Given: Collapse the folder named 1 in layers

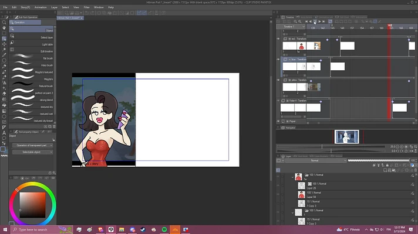Looking at the screenshot, I should coord(293,212).
